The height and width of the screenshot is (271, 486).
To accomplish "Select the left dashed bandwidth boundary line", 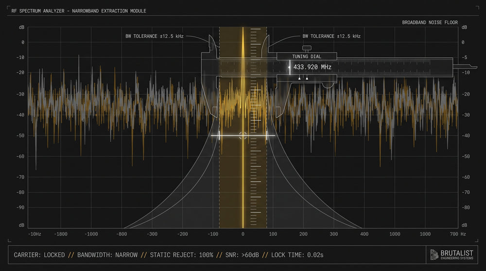I will click(x=220, y=128).
